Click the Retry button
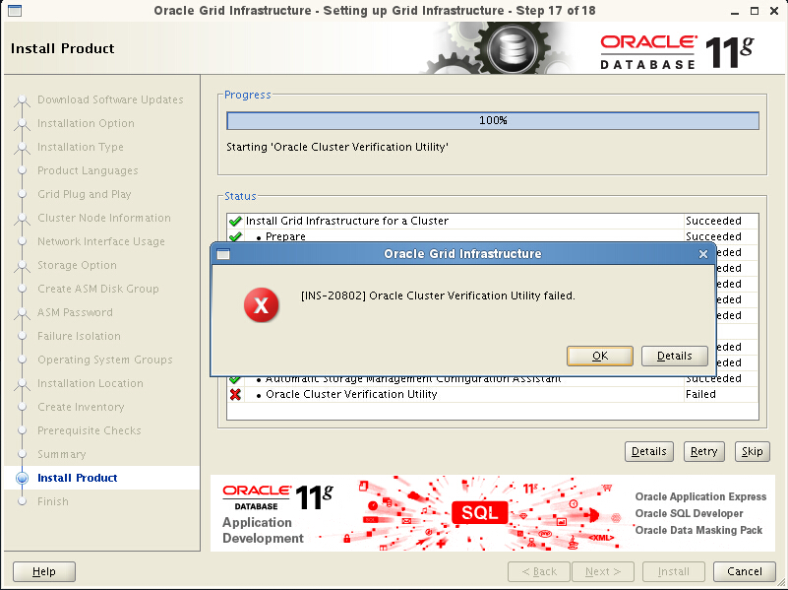The width and height of the screenshot is (788, 590). tap(703, 451)
